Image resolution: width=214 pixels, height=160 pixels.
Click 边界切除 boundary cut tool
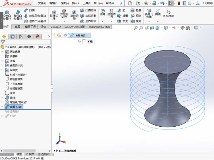[88, 21]
